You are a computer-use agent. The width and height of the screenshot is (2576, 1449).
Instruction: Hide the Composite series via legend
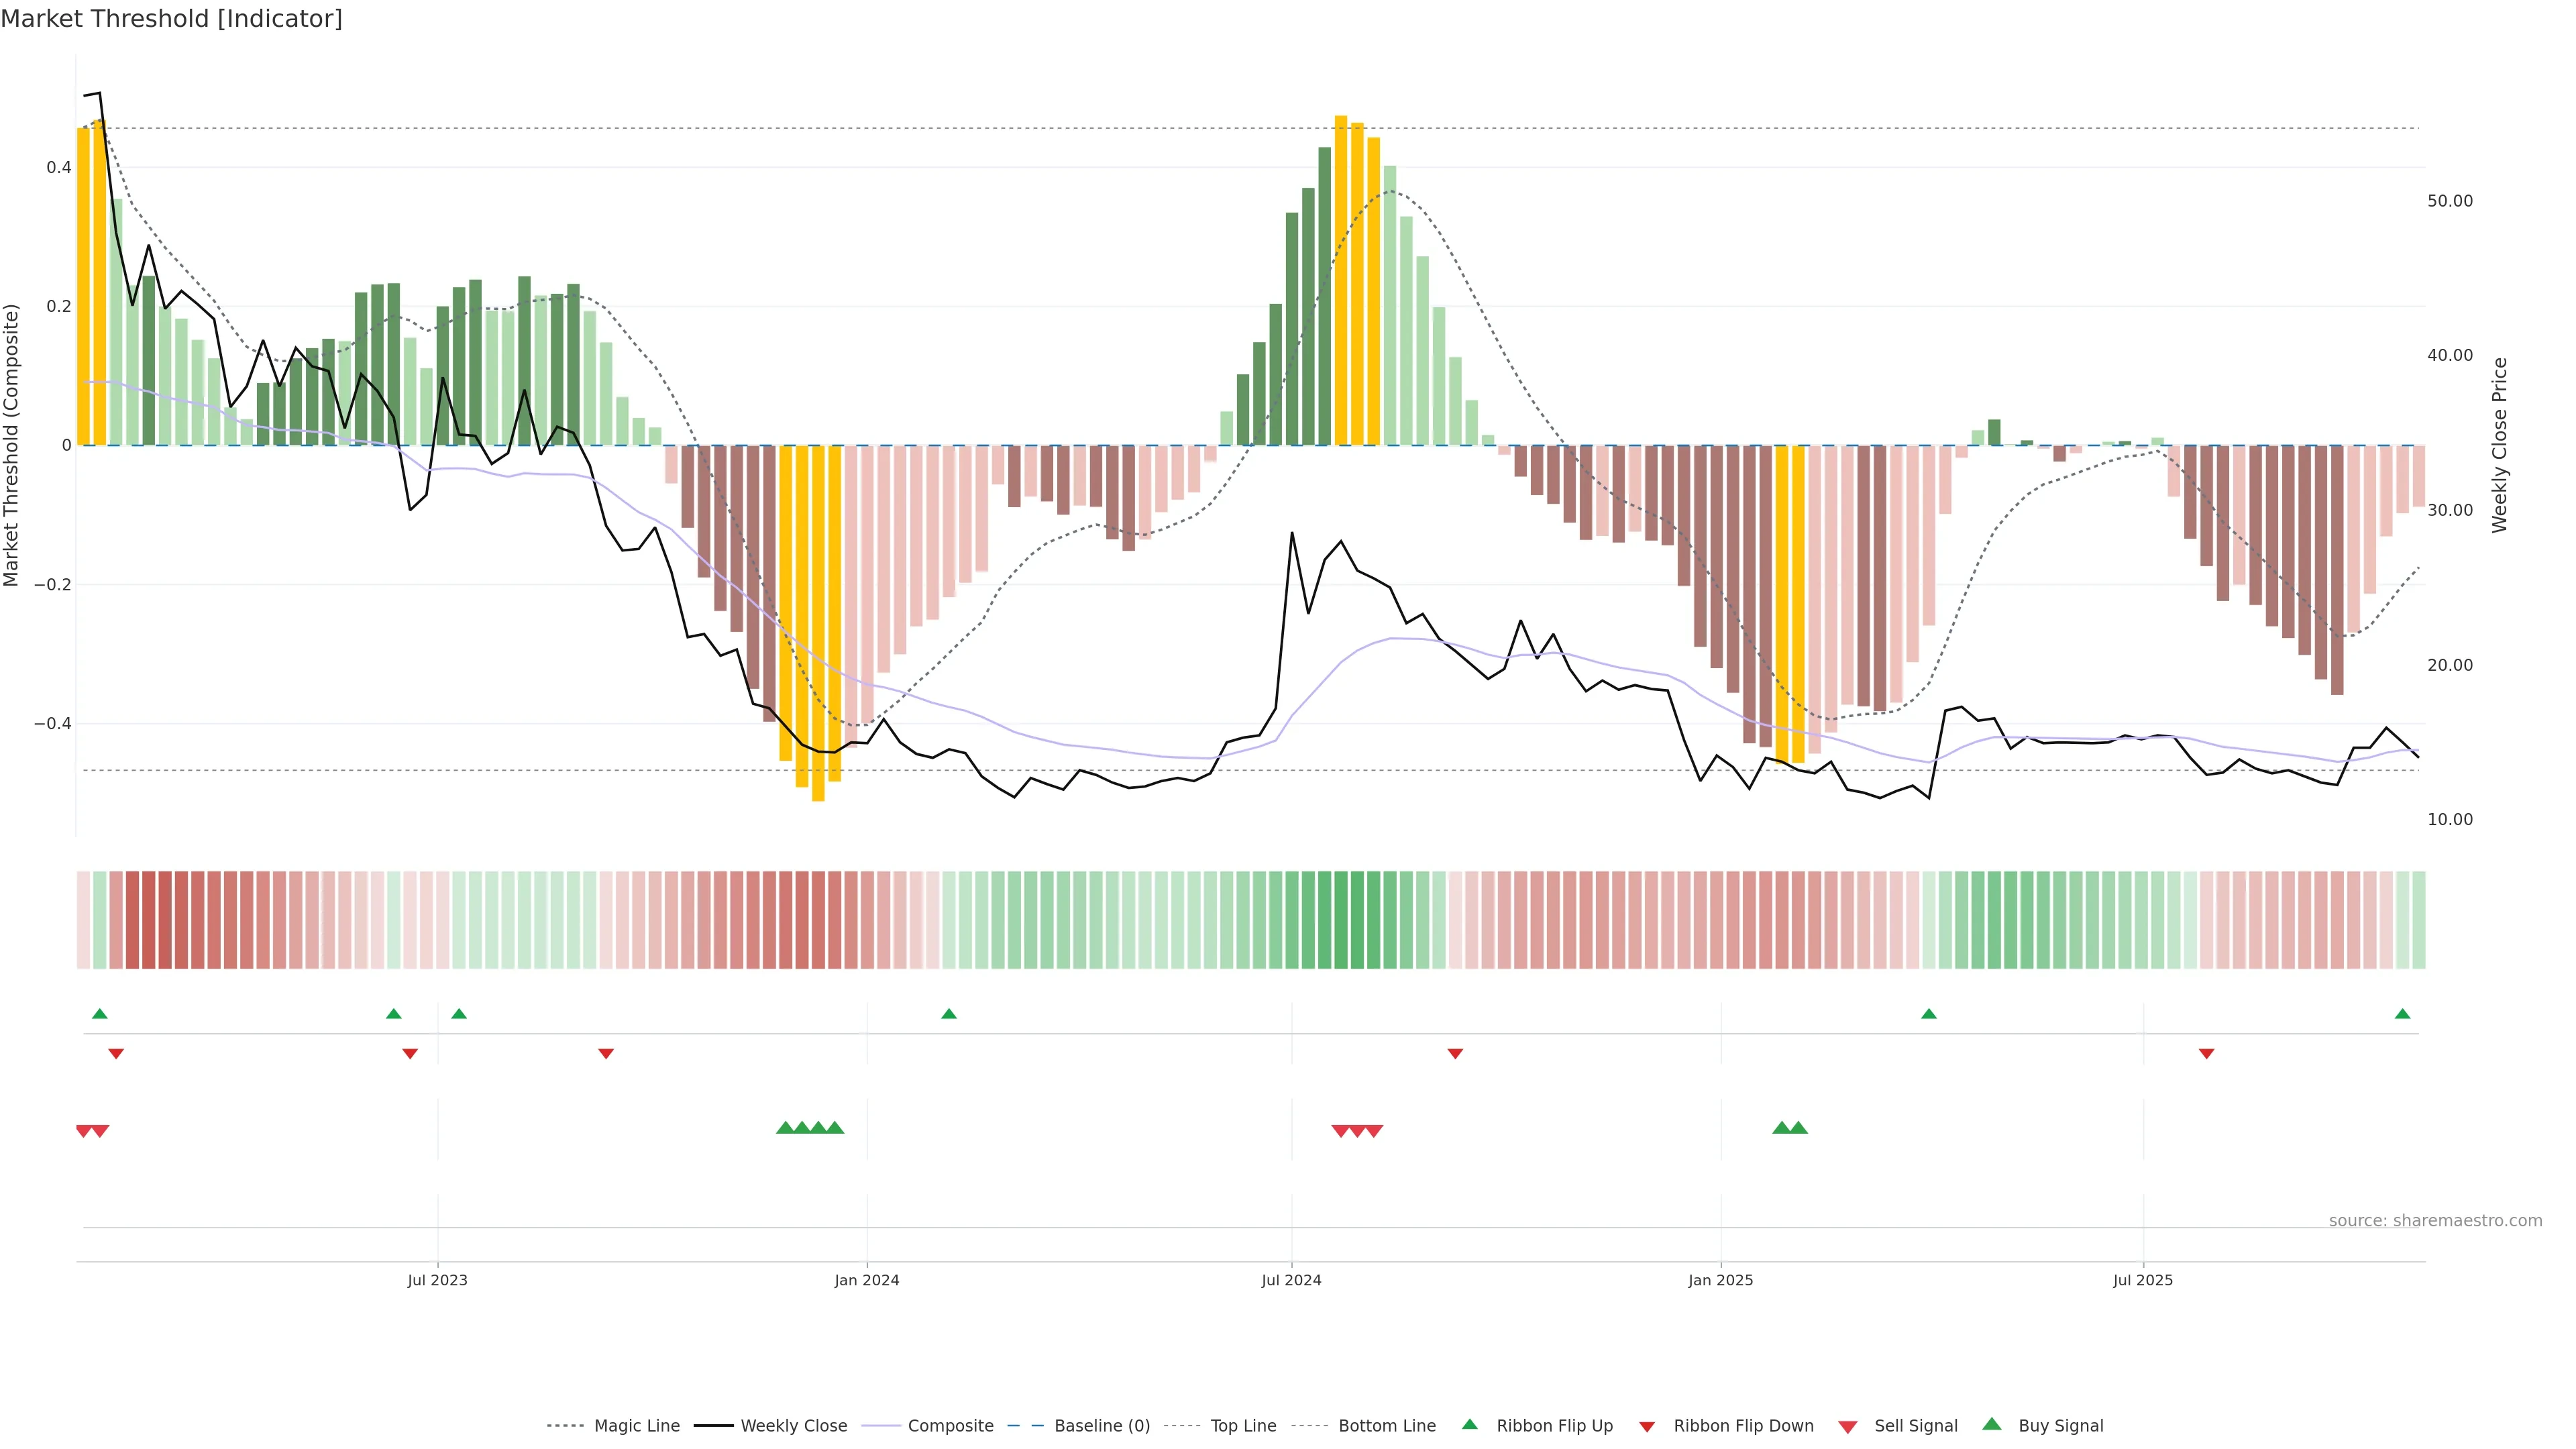[950, 1426]
